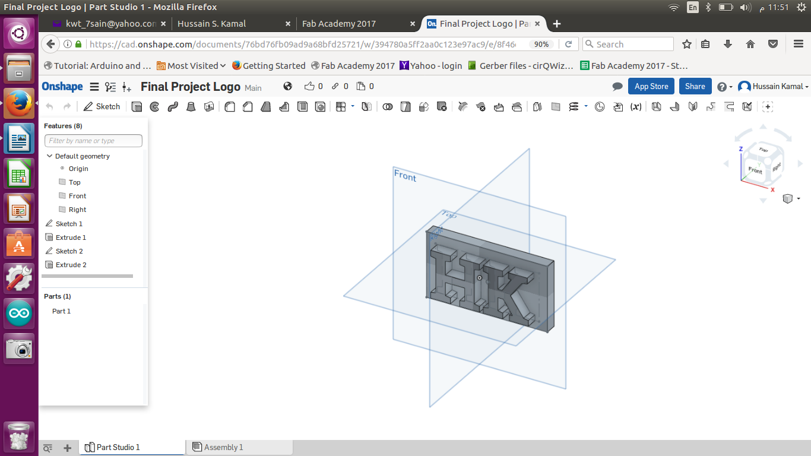This screenshot has width=811, height=456.
Task: Select the Hole tool
Action: click(320, 107)
